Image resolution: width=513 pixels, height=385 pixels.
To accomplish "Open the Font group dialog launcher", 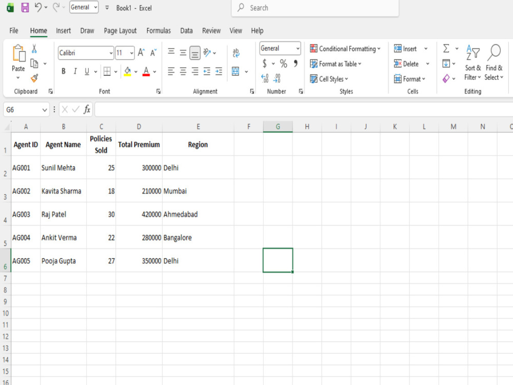I will coord(159,92).
